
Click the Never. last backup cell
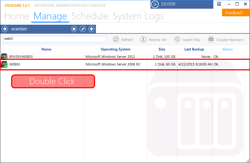206,57
